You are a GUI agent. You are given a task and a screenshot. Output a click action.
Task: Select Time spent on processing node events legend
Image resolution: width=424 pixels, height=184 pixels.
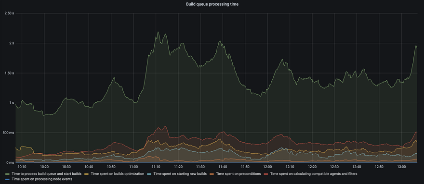pos(42,179)
